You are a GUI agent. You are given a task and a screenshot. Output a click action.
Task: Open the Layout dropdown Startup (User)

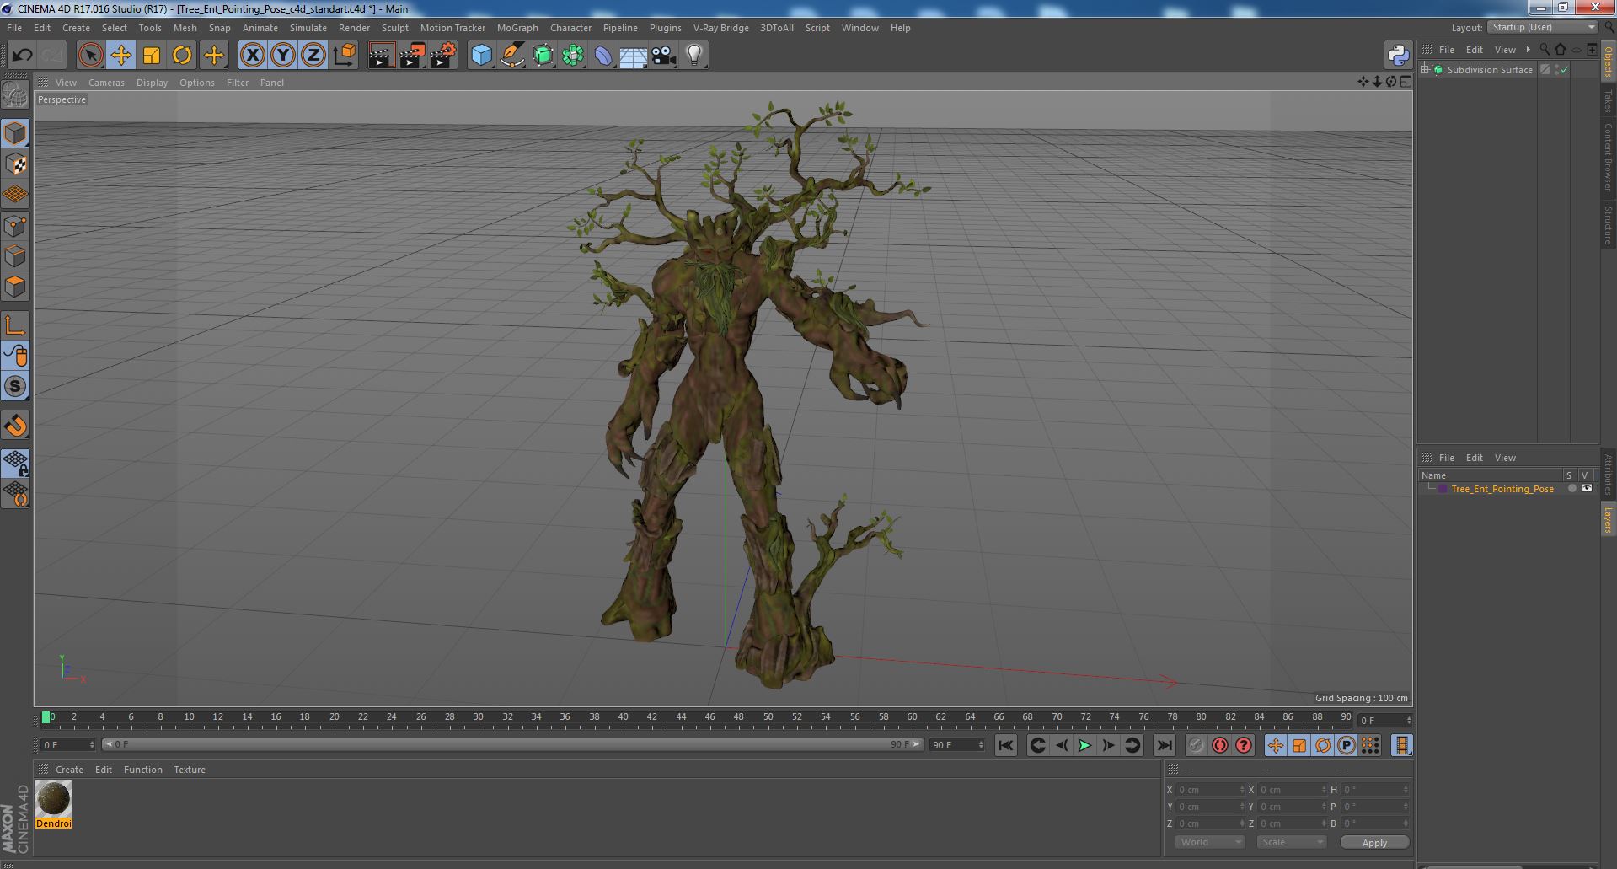tap(1544, 27)
